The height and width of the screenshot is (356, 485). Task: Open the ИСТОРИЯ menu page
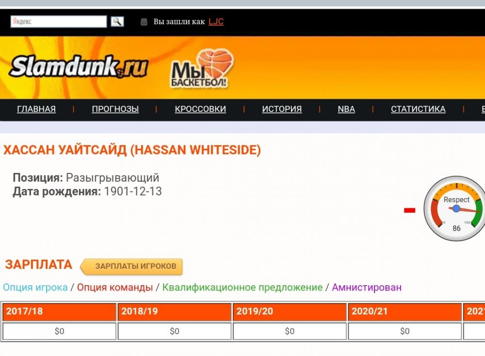pos(282,109)
